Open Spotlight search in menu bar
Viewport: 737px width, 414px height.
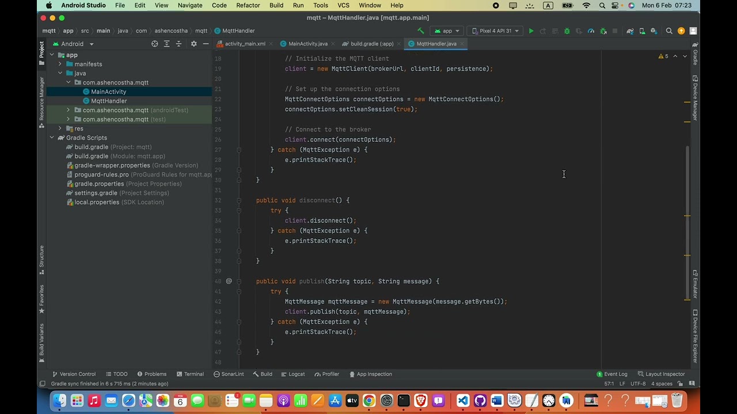click(602, 5)
